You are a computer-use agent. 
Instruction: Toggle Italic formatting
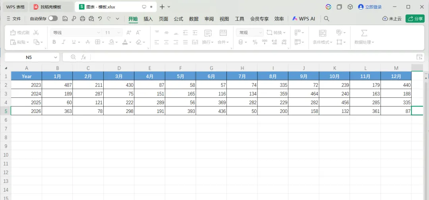pos(64,42)
